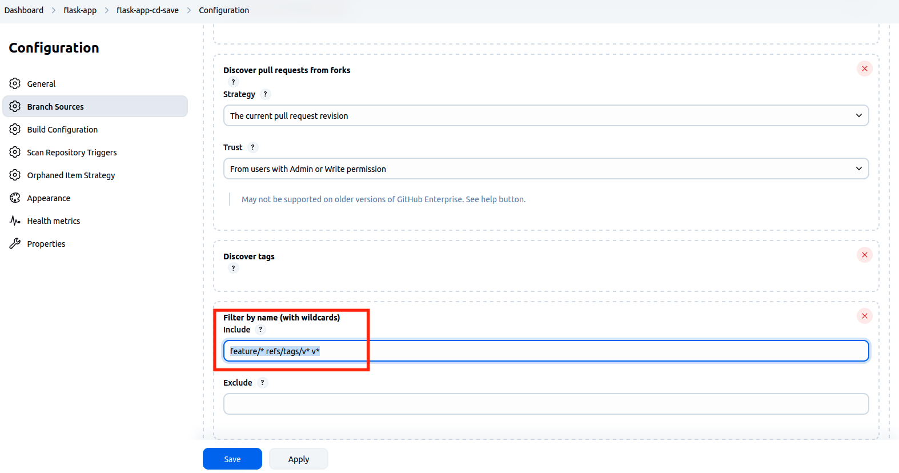The image size is (899, 473).
Task: Click the Apply button
Action: pyautogui.click(x=298, y=459)
